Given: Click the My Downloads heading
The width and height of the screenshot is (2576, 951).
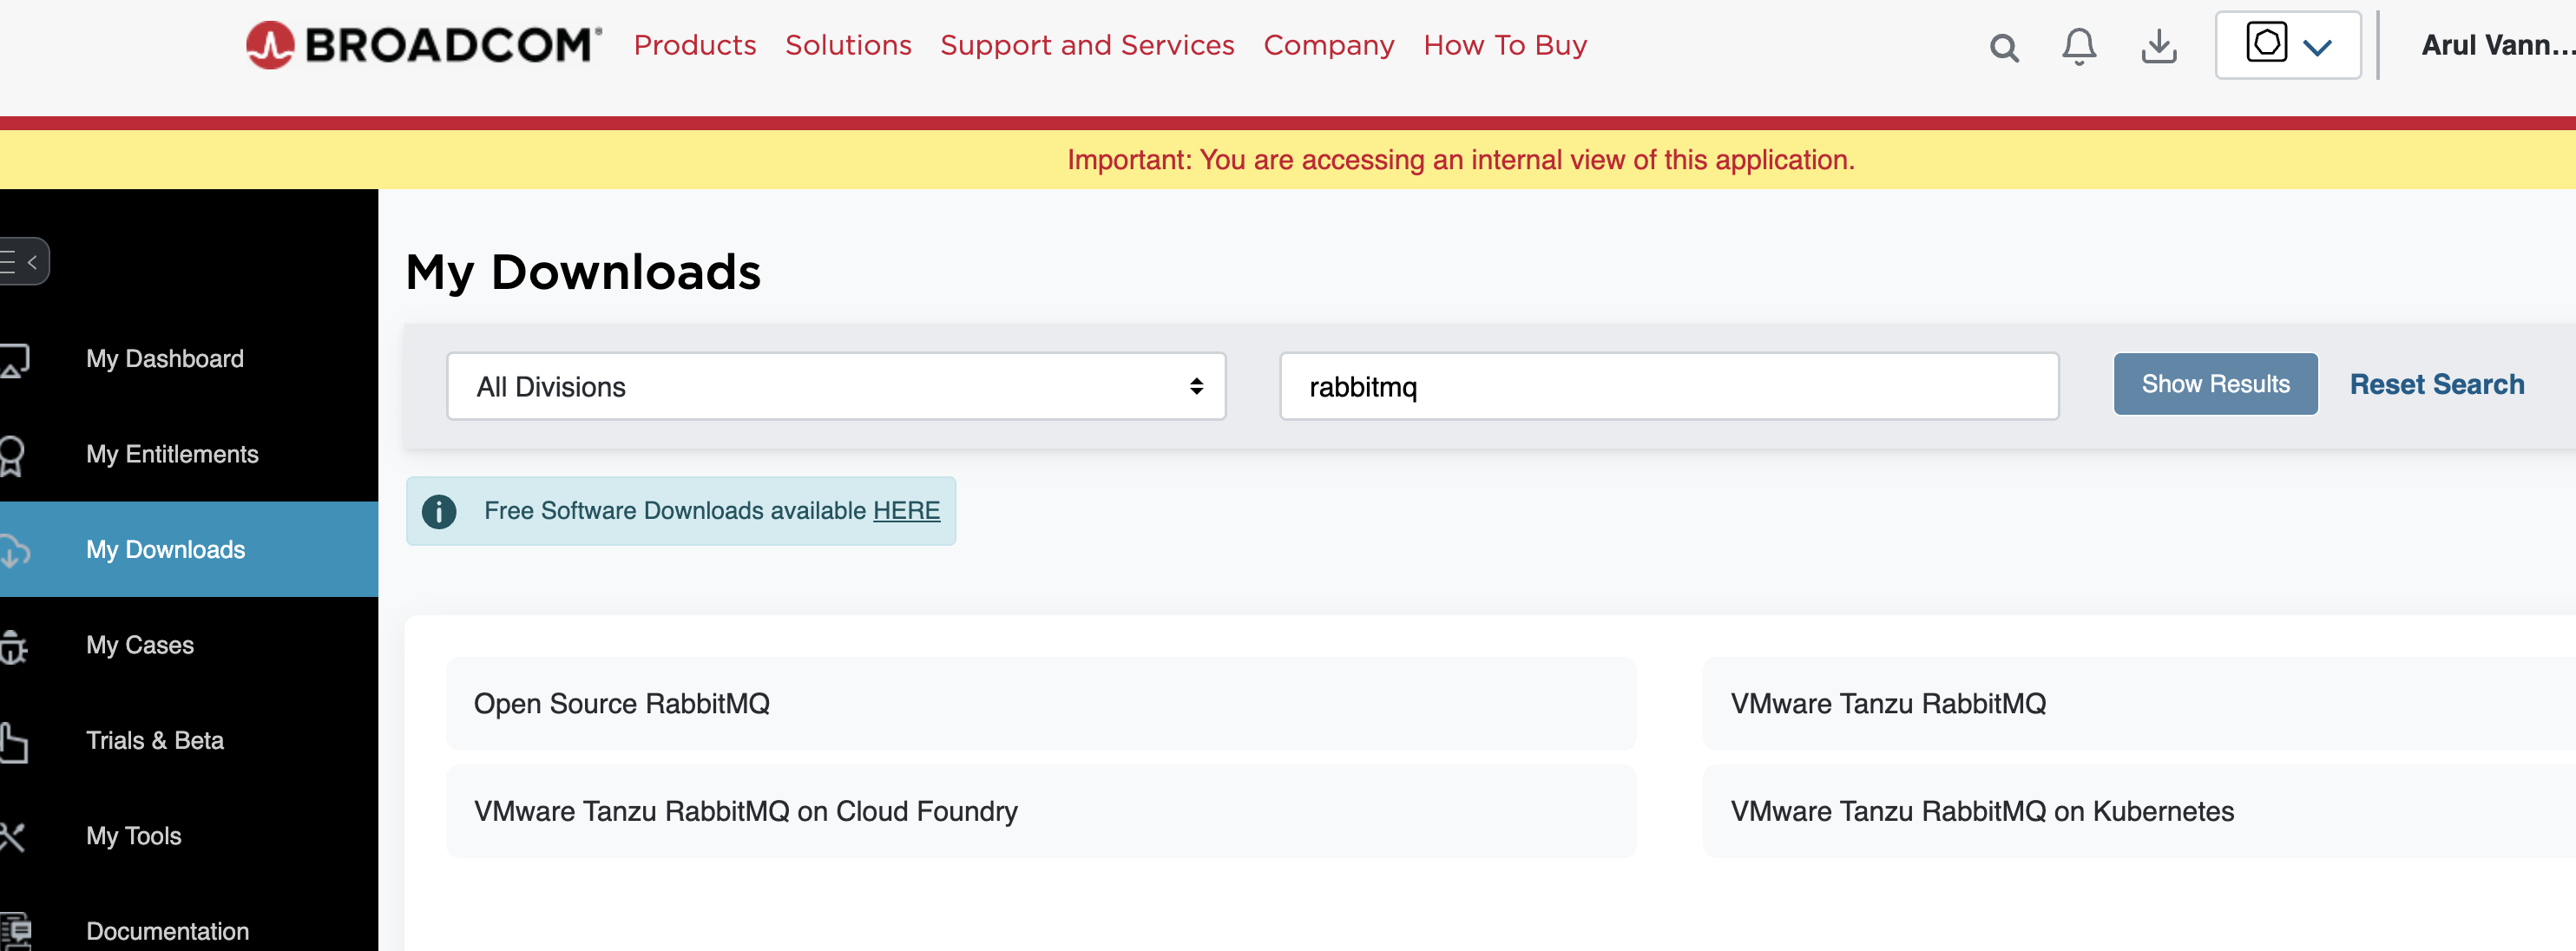Looking at the screenshot, I should click(x=583, y=273).
